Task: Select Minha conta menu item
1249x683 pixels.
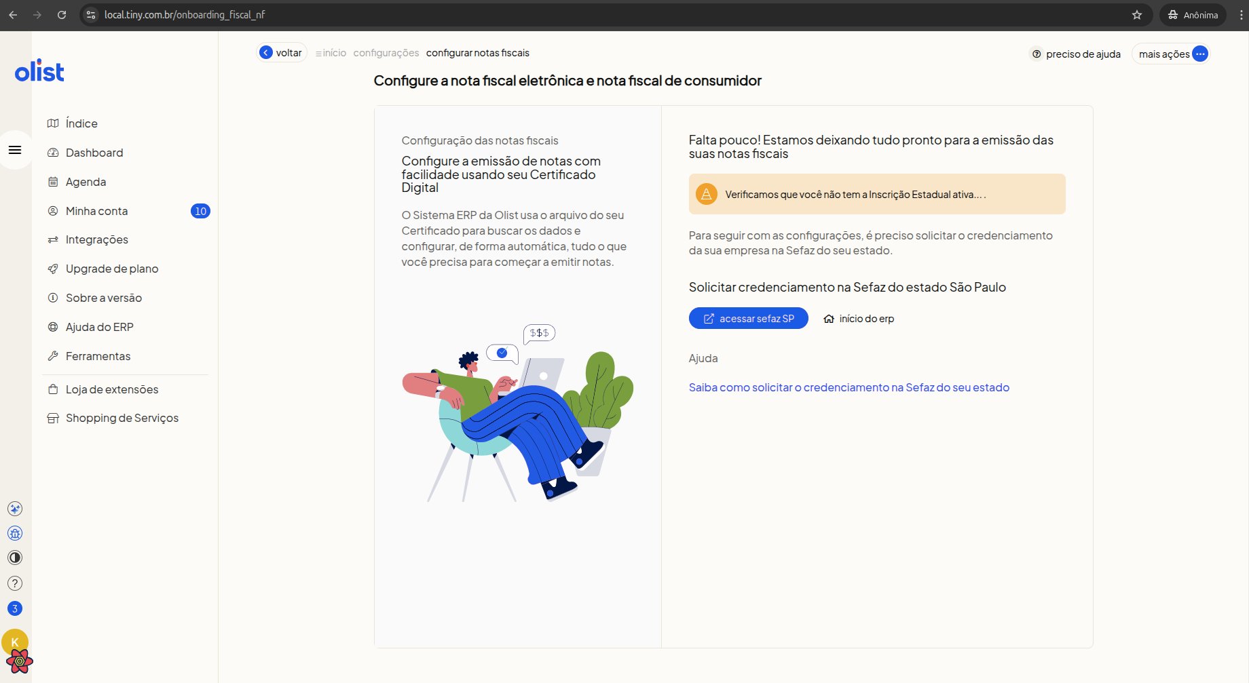Action: [x=96, y=211]
